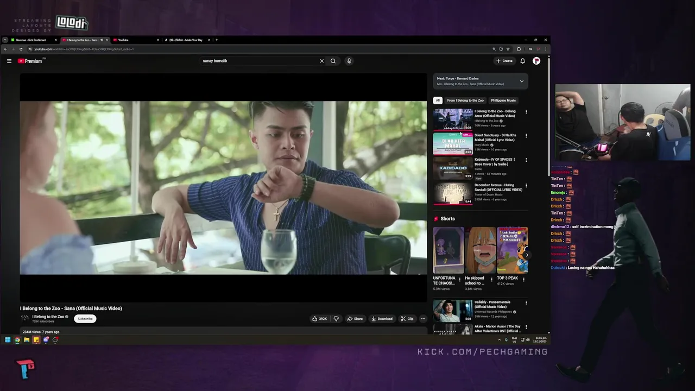695x391 pixels.
Task: Close the I Belong to the Zoo tab
Action: pos(106,40)
